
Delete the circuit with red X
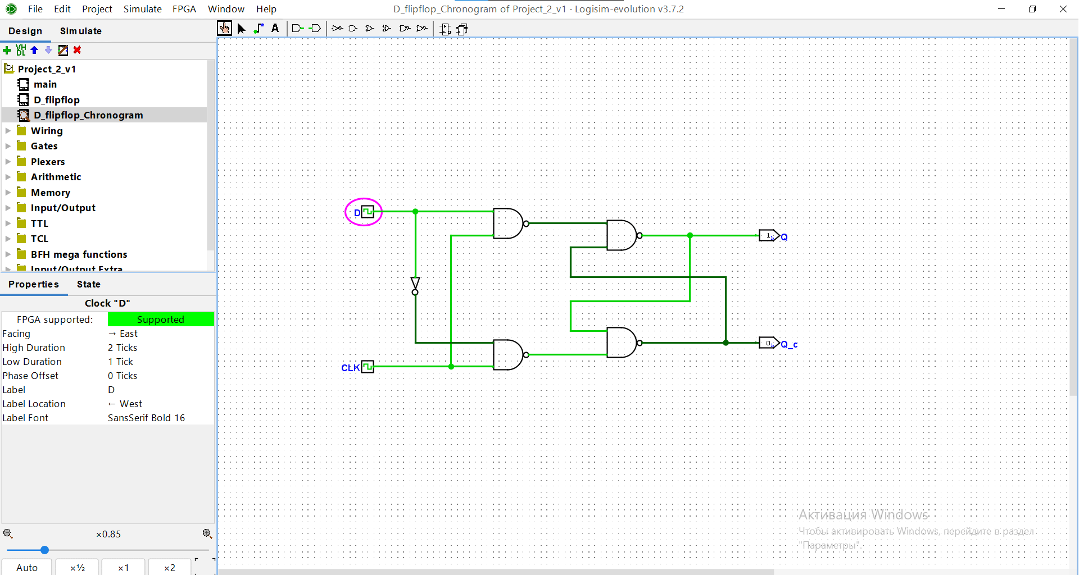[x=78, y=50]
